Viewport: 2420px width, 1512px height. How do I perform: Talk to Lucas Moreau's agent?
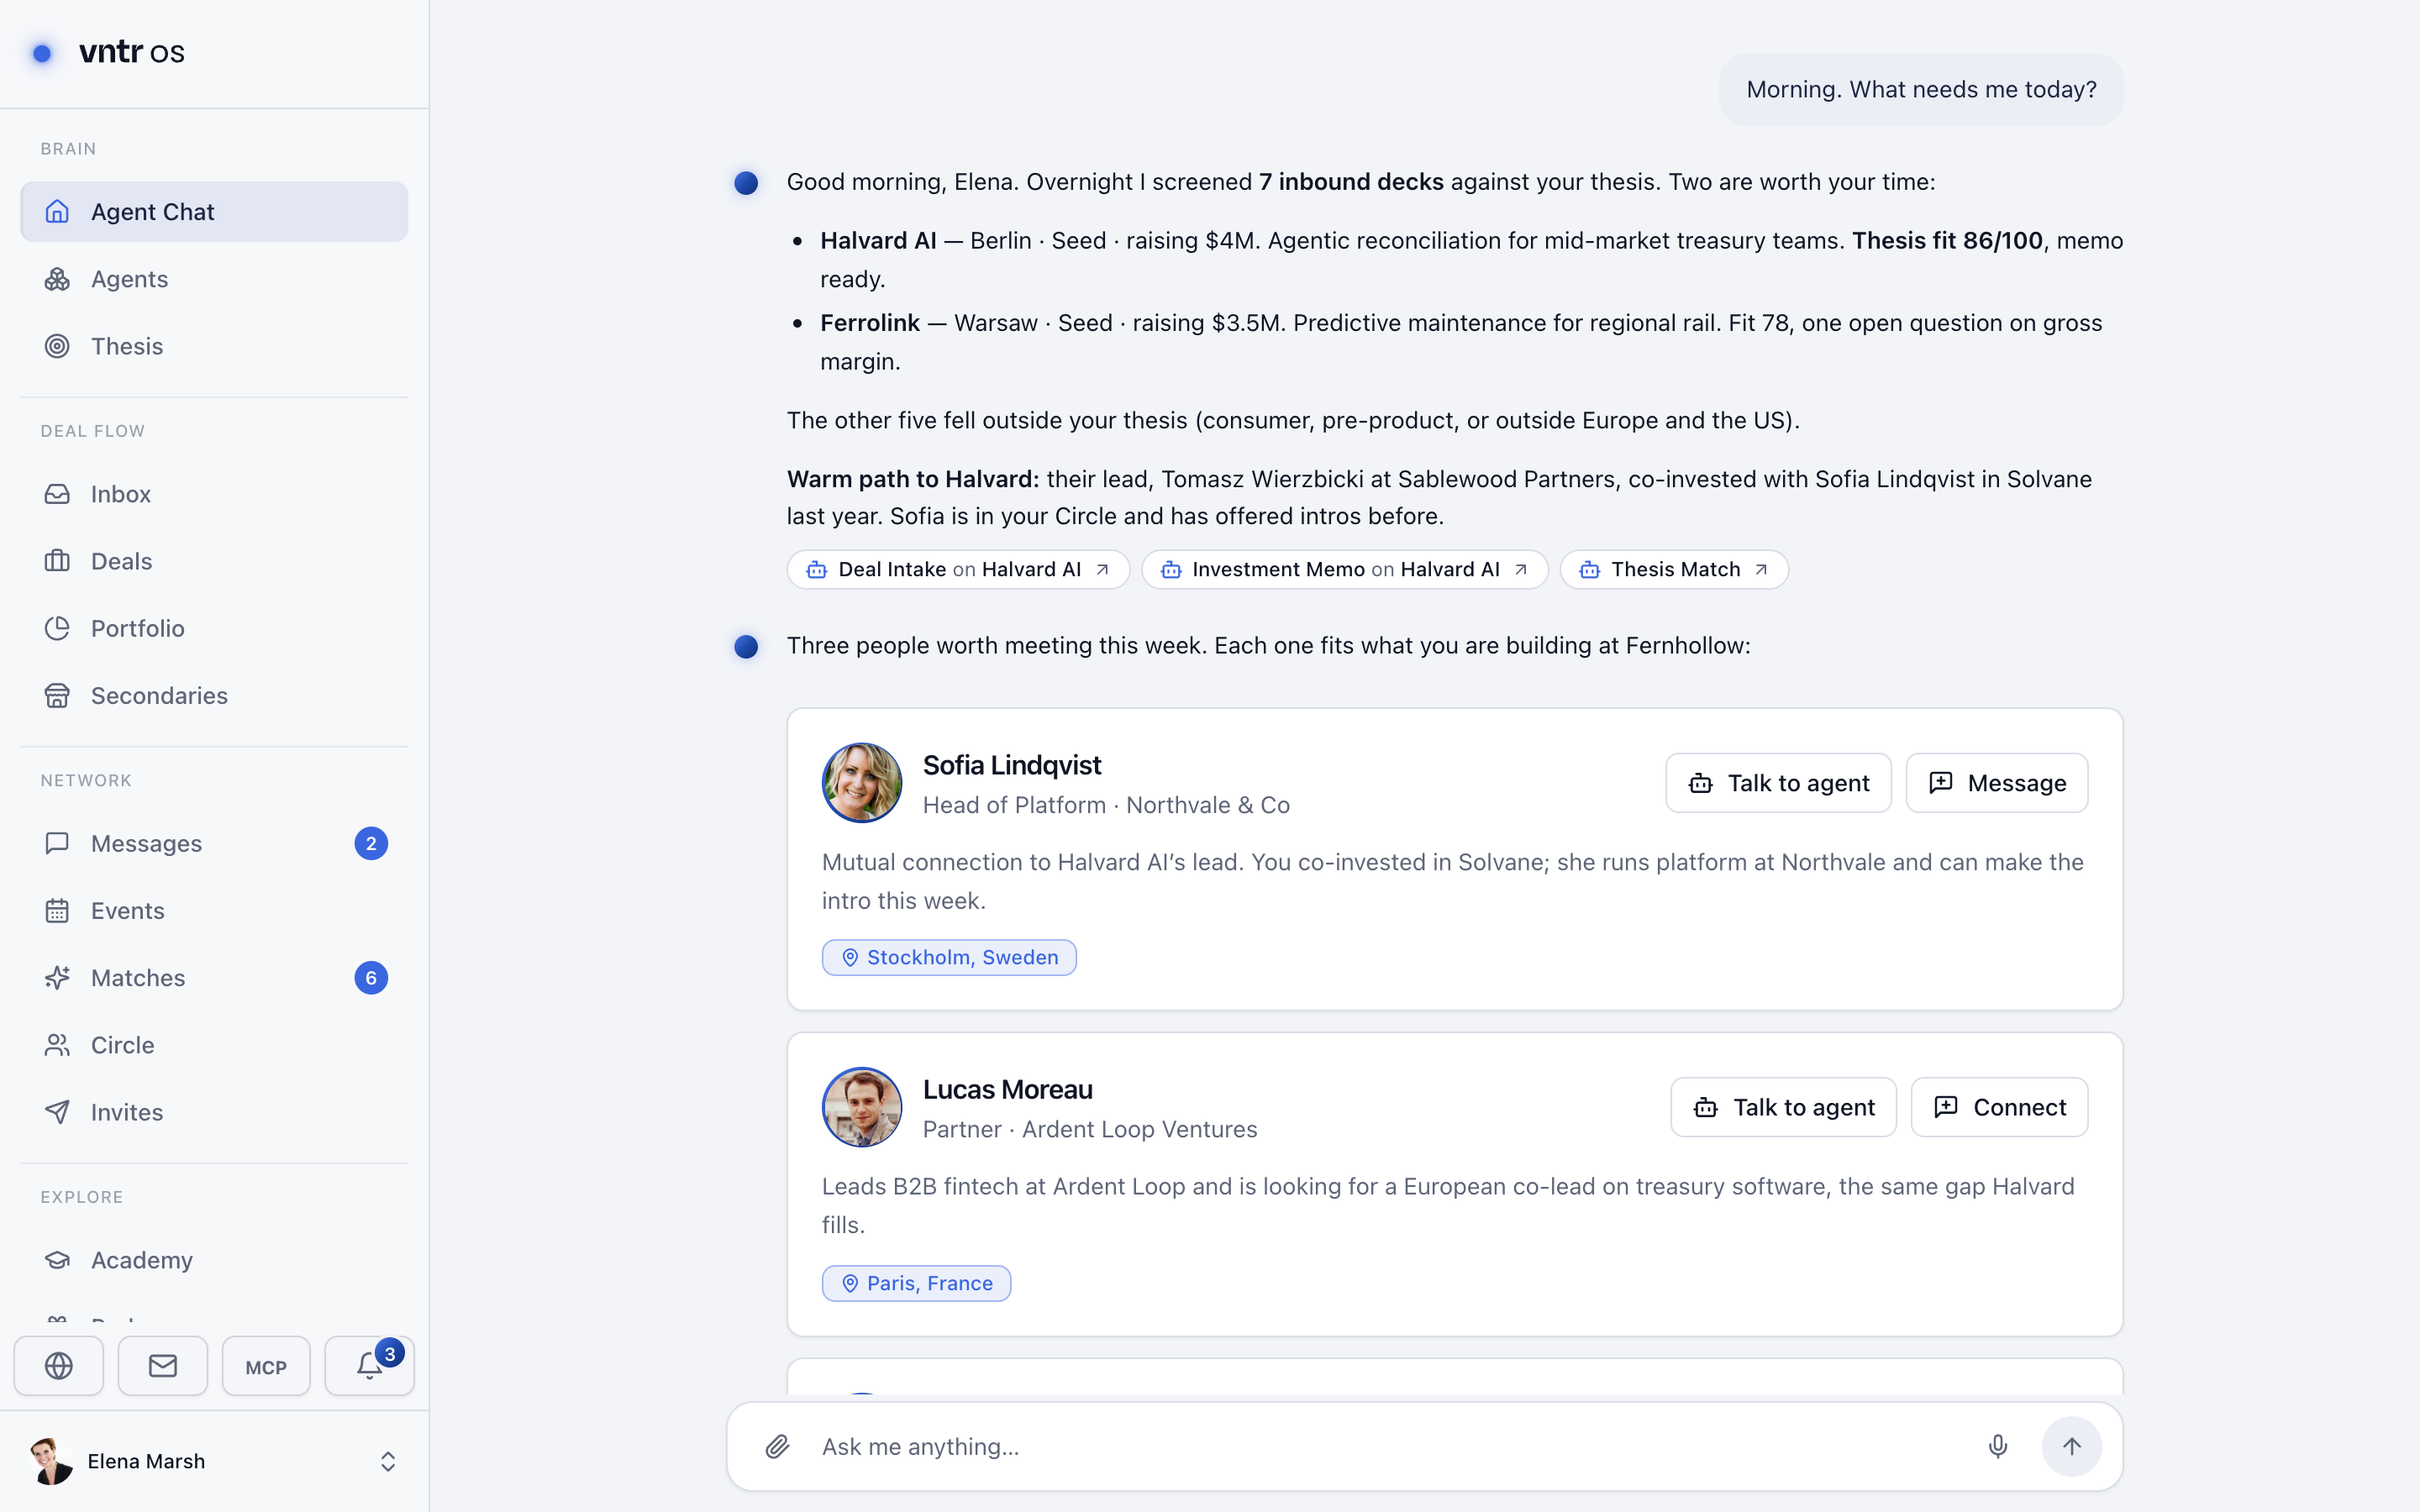click(1783, 1107)
